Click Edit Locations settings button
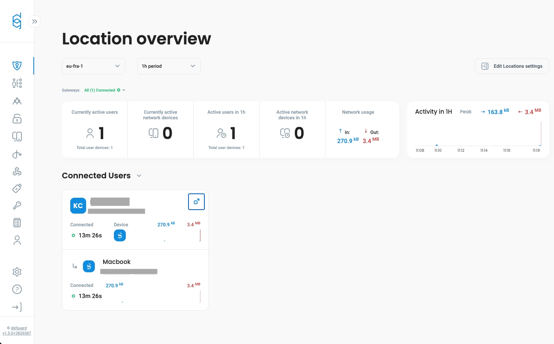 [x=512, y=66]
